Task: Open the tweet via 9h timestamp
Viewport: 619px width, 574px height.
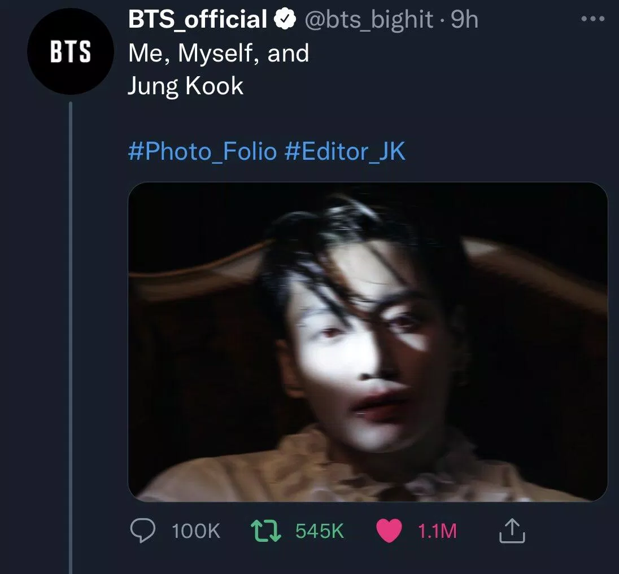Action: tap(464, 20)
